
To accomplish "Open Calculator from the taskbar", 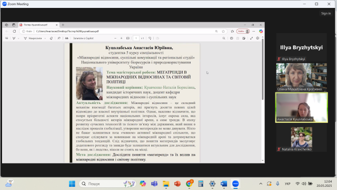I will tap(201, 184).
